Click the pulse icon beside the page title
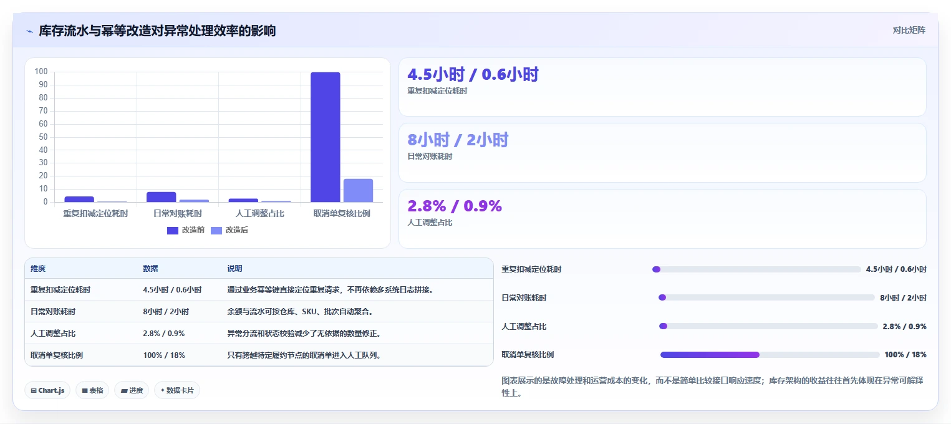Viewport: 951px width, 424px height. tap(29, 31)
